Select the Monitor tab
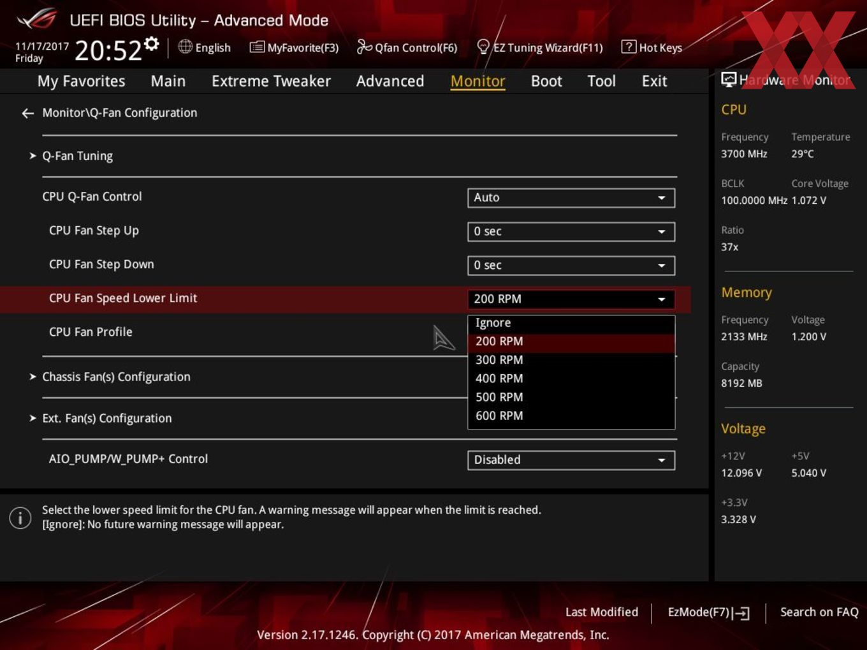Screen dimensions: 867x650 477,81
